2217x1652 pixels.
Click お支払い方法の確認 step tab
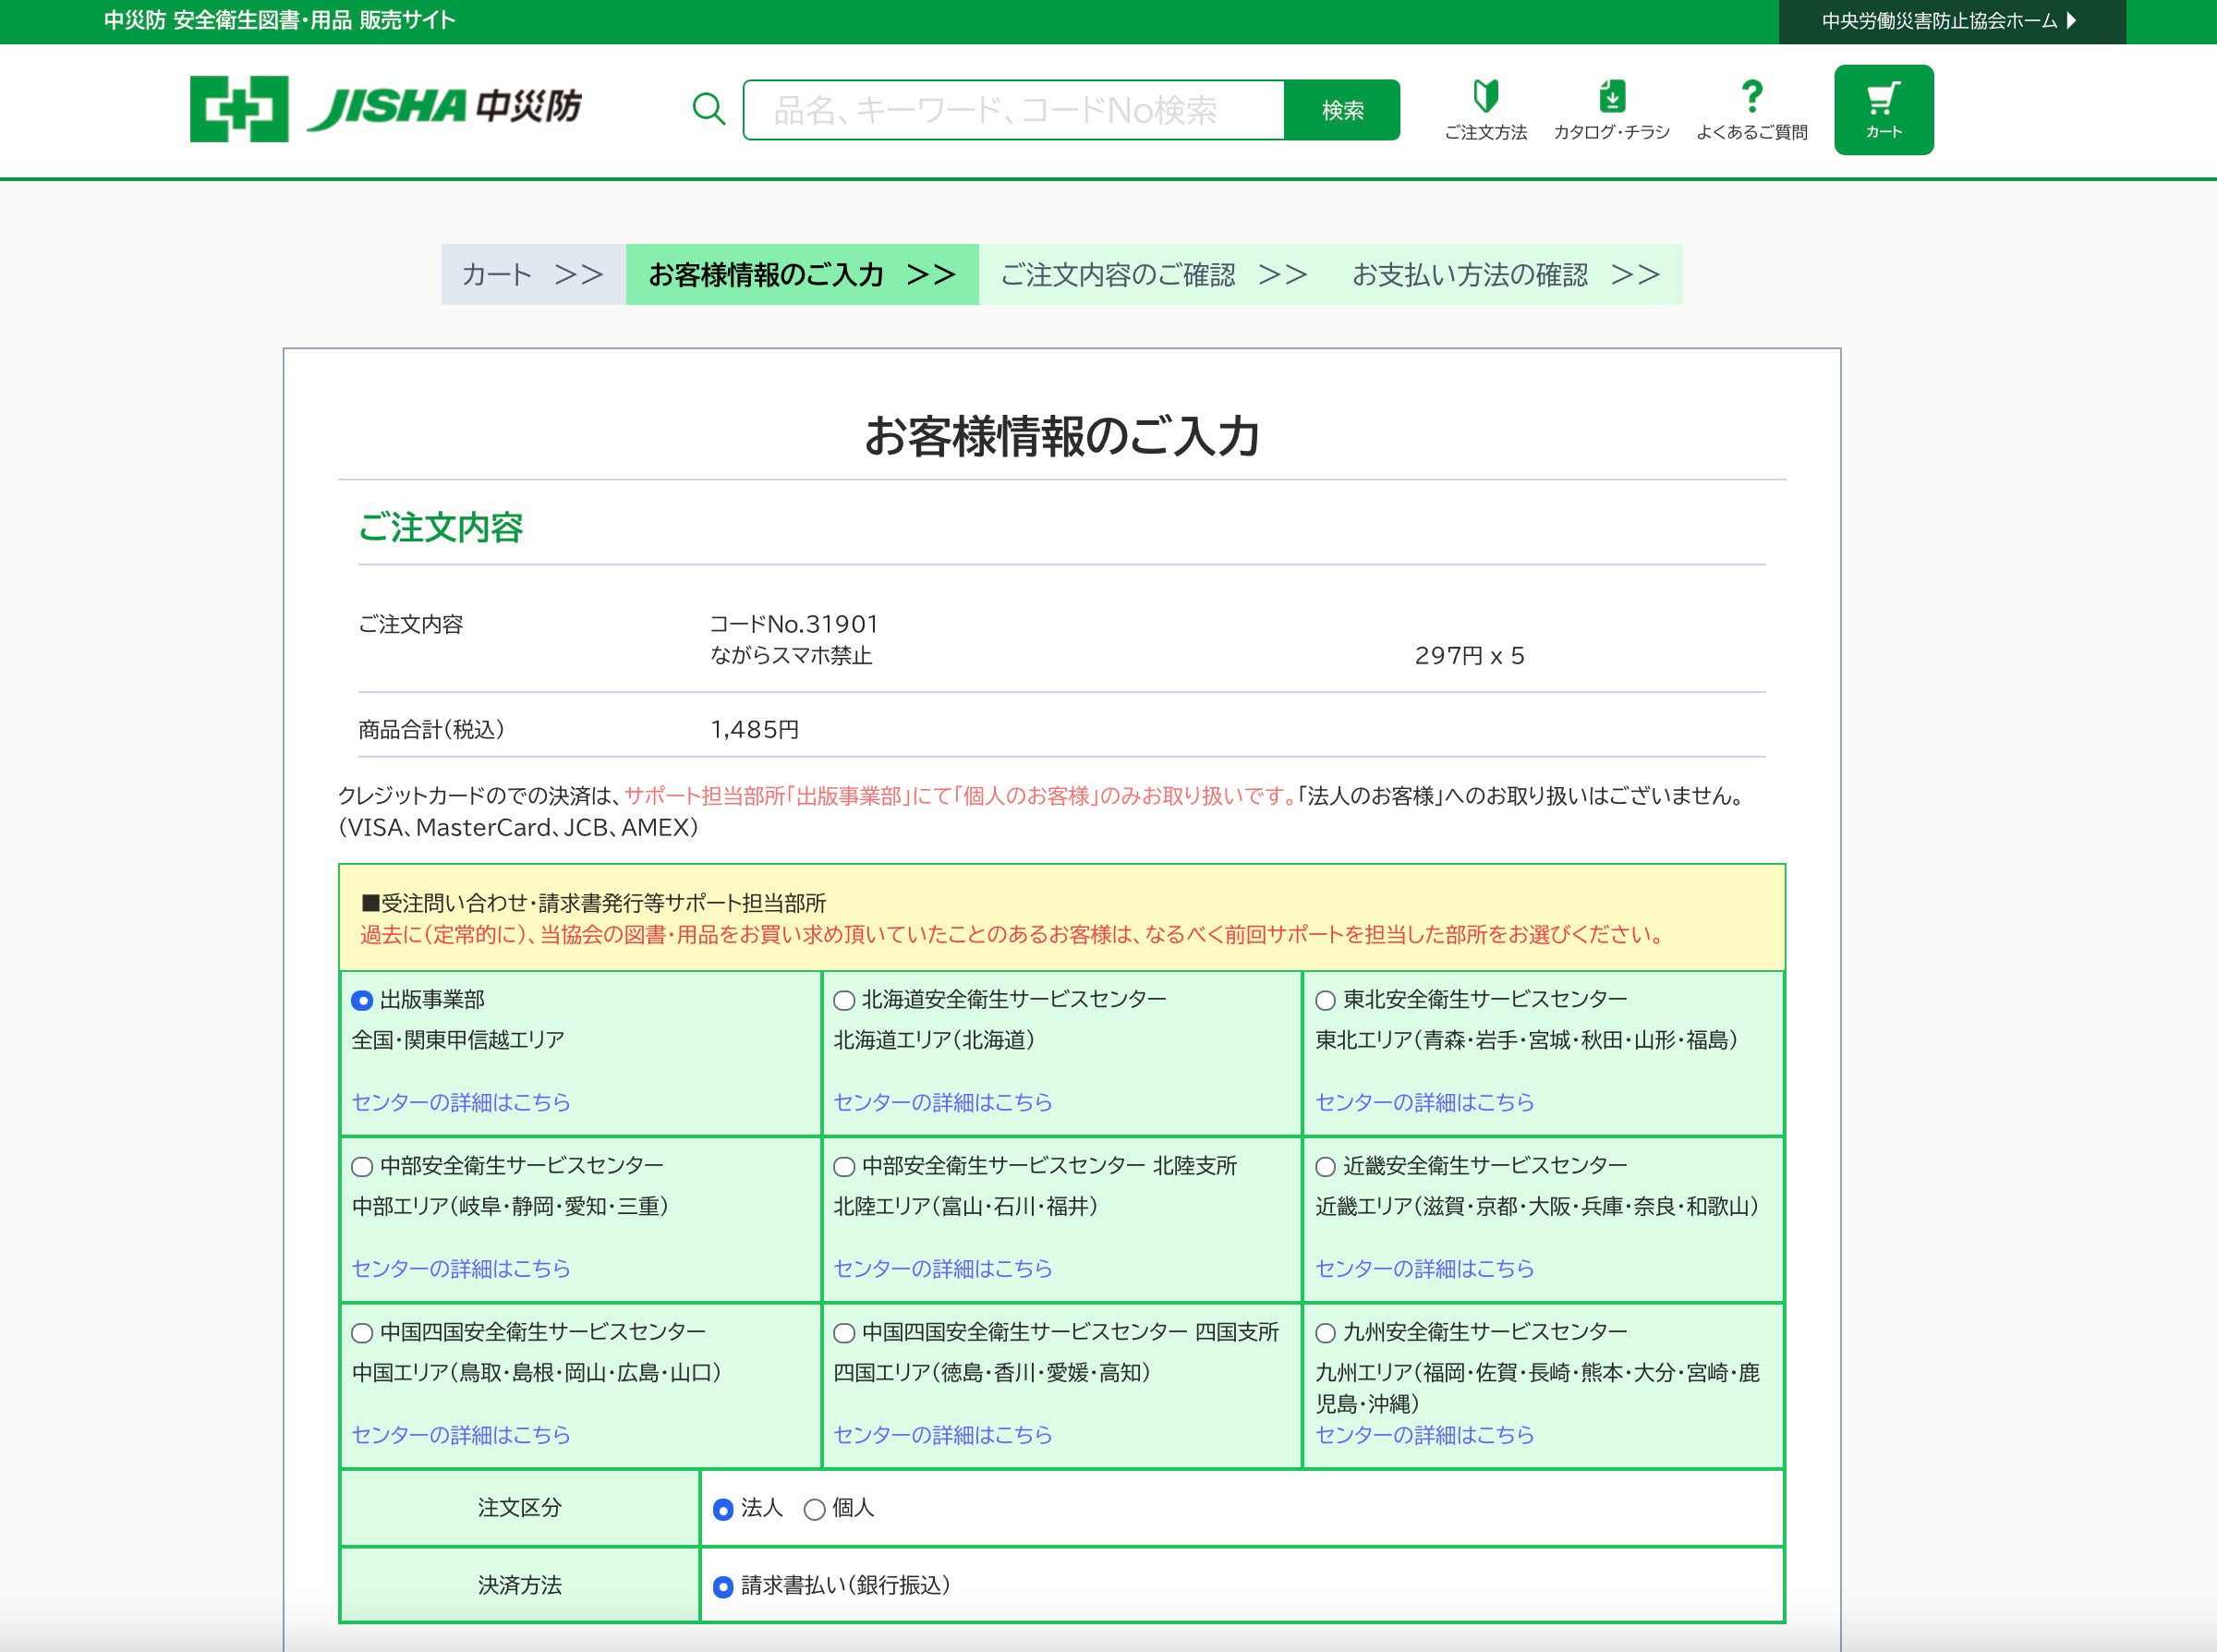point(1504,274)
